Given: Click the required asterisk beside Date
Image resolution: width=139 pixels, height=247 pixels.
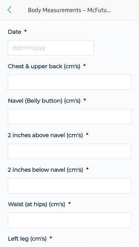Looking at the screenshot, I should click(25, 31).
